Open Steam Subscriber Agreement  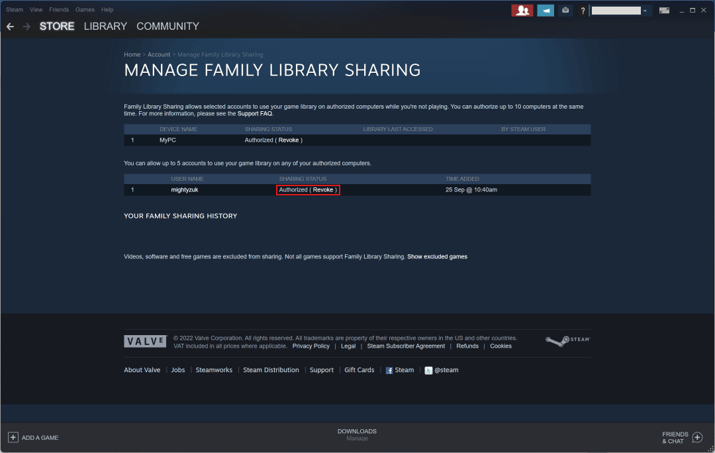click(406, 346)
